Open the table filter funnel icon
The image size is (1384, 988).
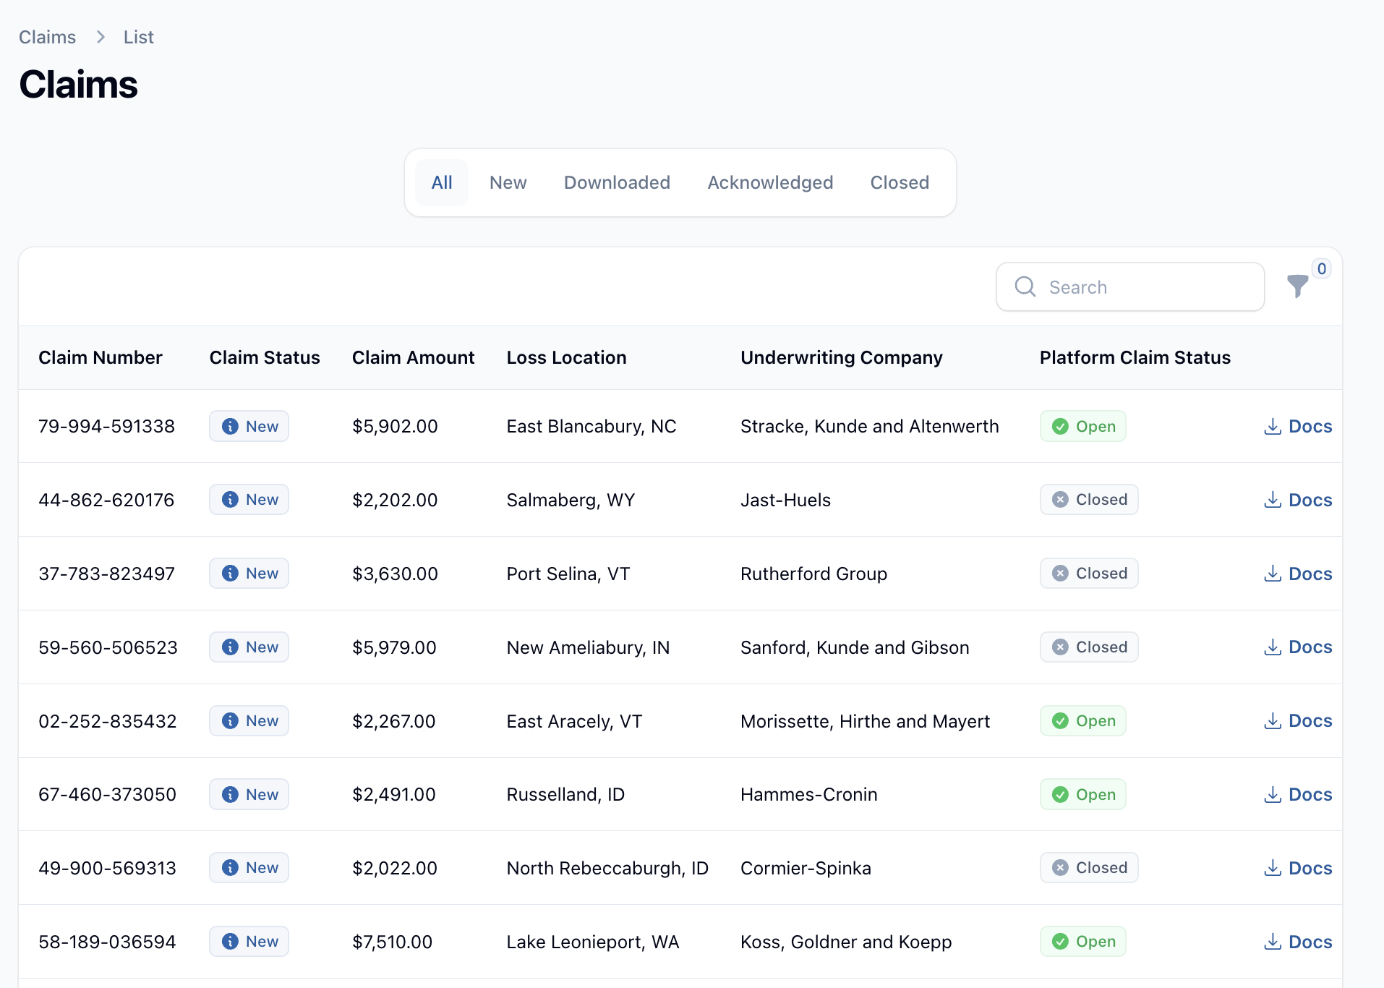[x=1297, y=286]
